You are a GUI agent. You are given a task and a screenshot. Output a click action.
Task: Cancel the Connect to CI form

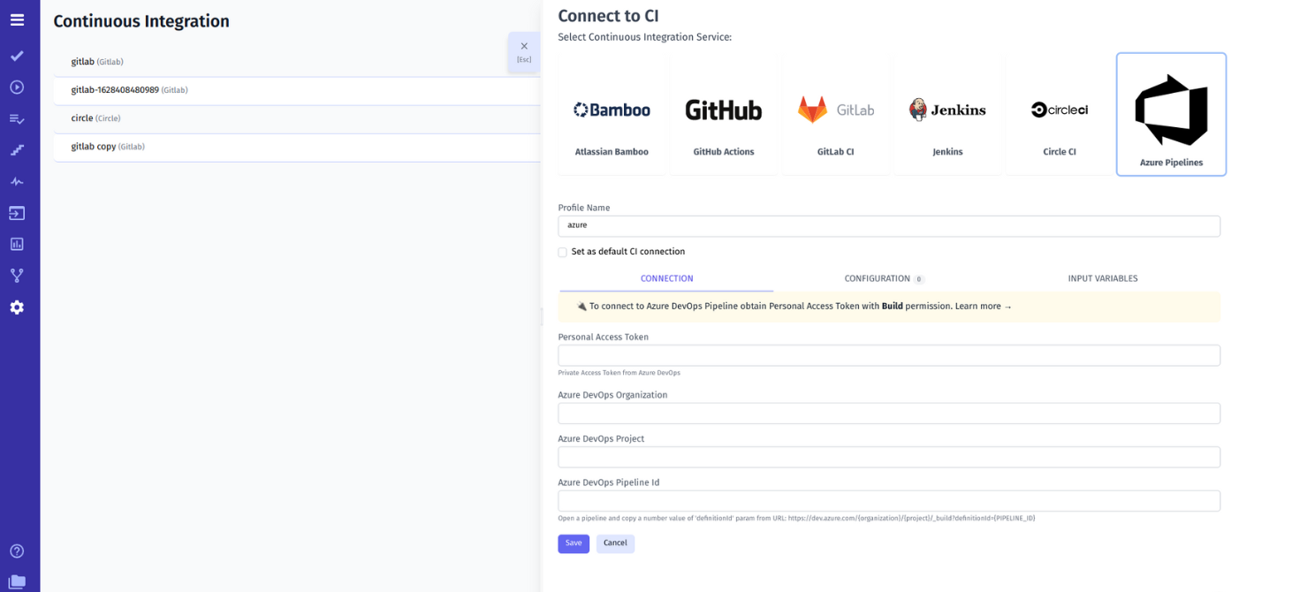(x=615, y=543)
